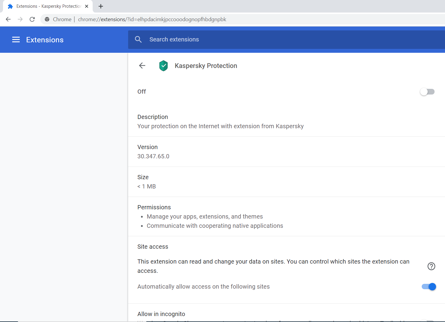Click 'Automatically allow access on the following sites' text

203,287
